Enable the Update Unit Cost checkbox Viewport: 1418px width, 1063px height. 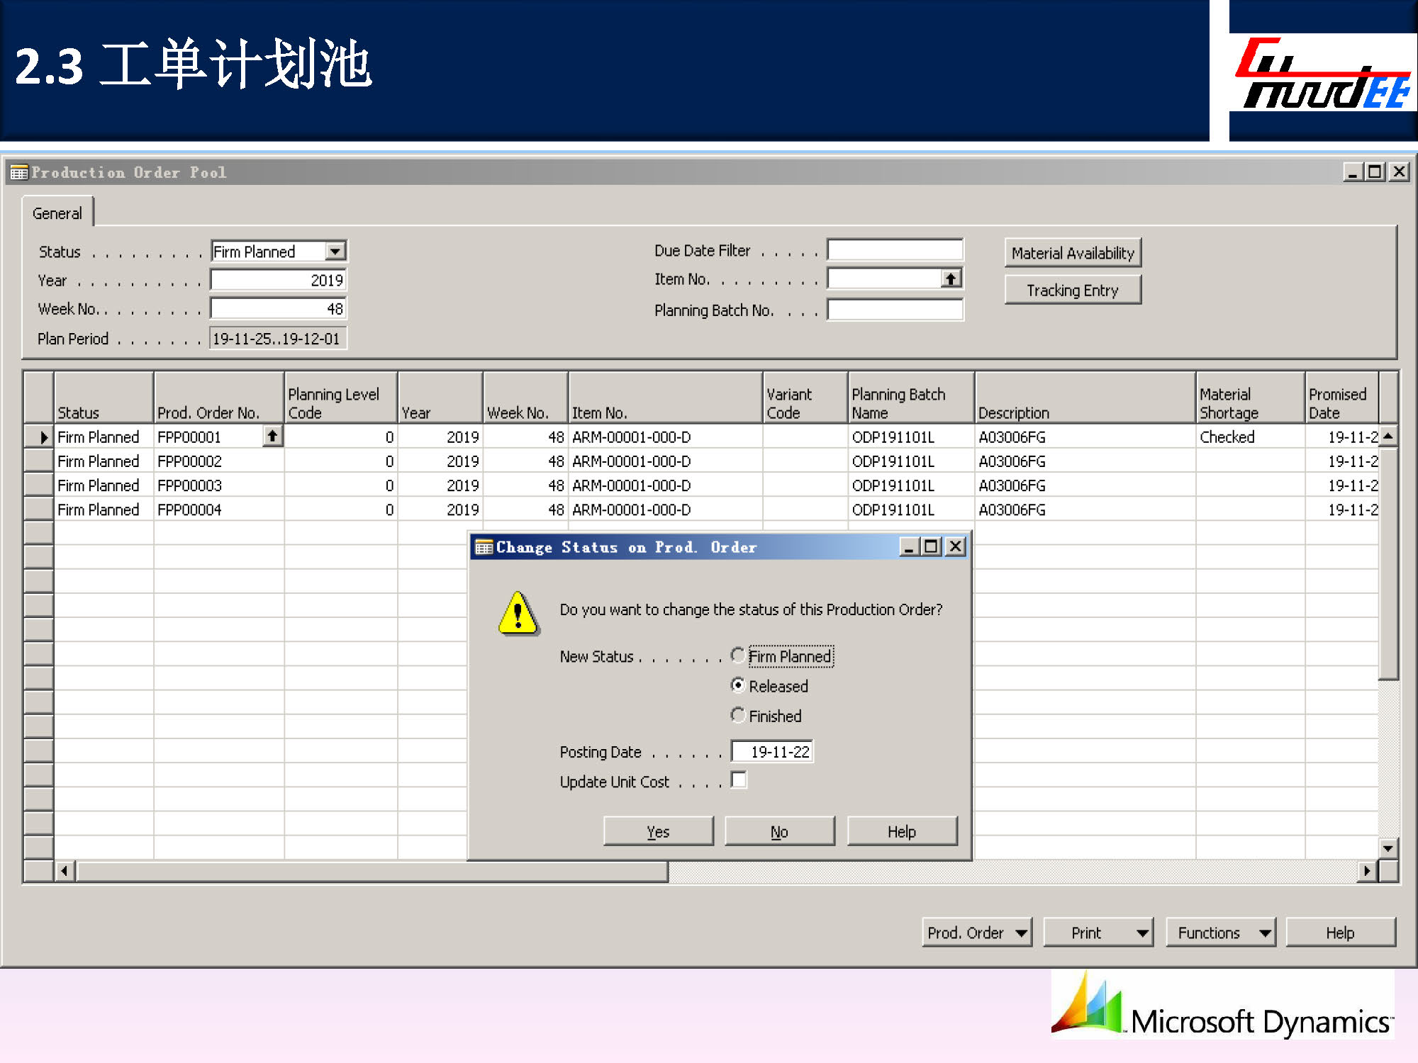point(739,780)
